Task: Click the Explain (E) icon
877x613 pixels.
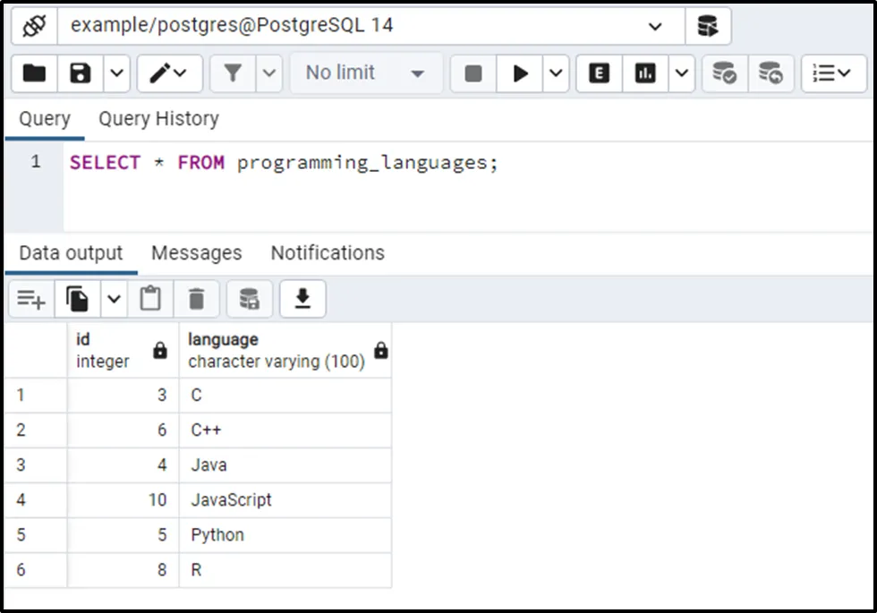Action: click(599, 73)
